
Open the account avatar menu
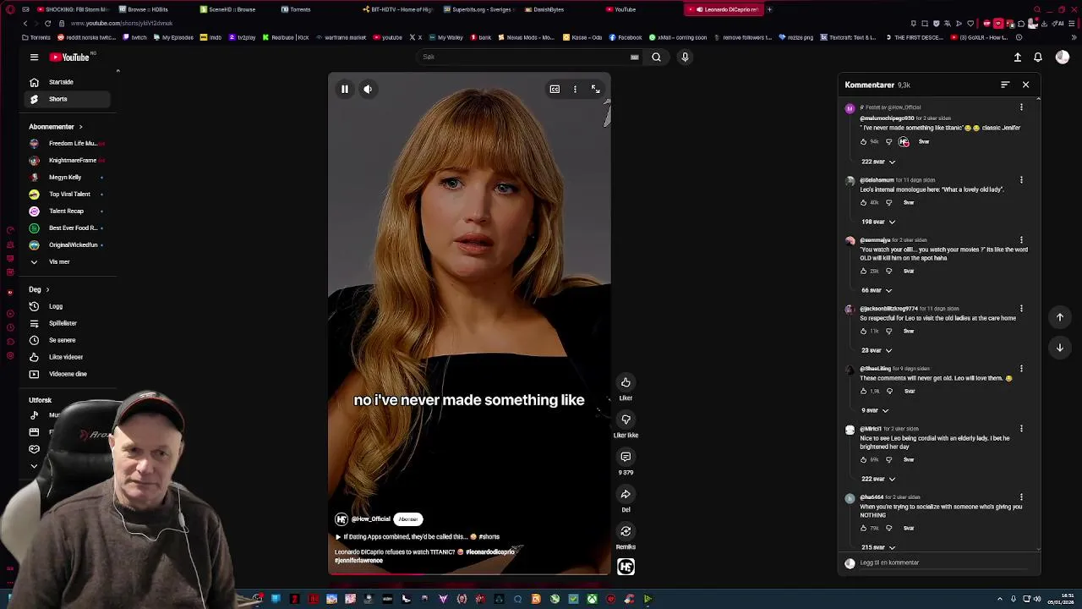point(1063,57)
